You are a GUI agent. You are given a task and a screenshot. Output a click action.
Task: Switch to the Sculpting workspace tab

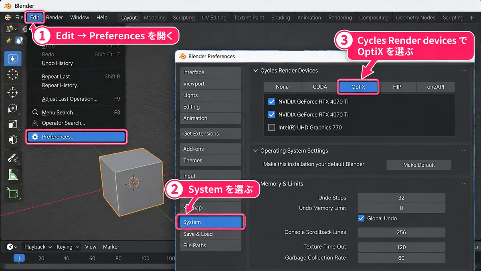(x=184, y=18)
